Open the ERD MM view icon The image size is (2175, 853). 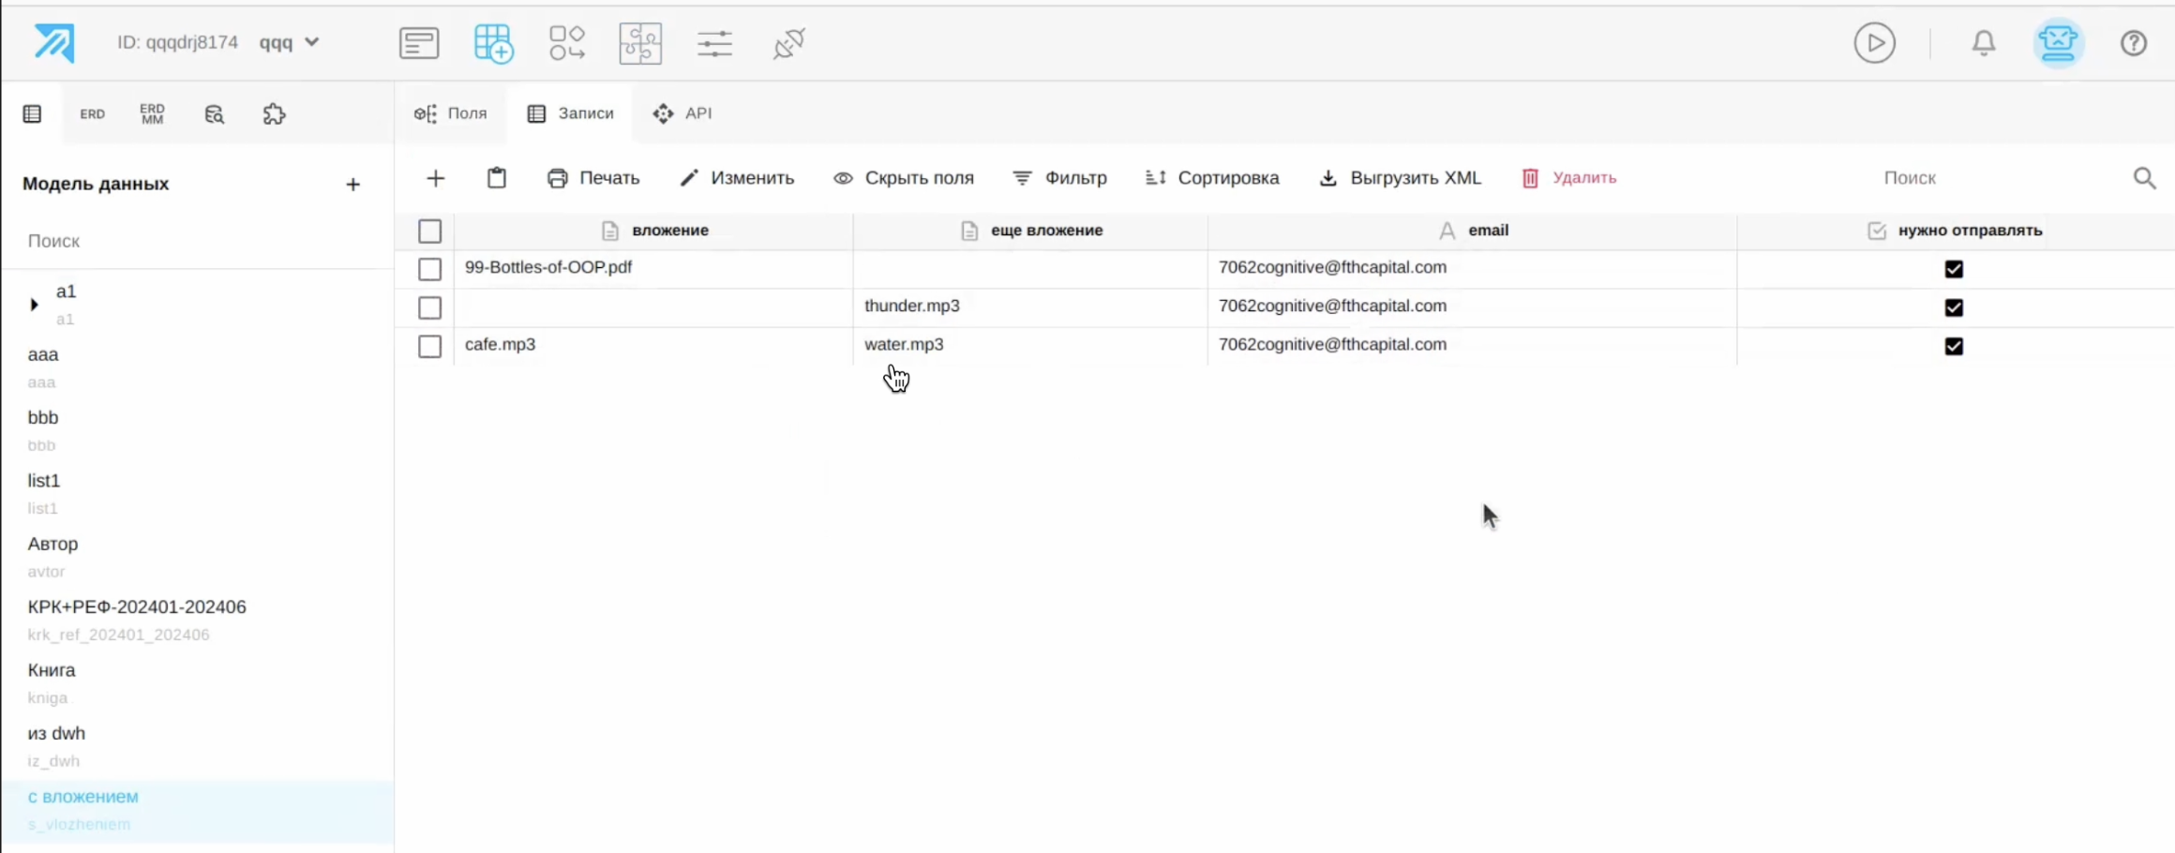pos(152,114)
